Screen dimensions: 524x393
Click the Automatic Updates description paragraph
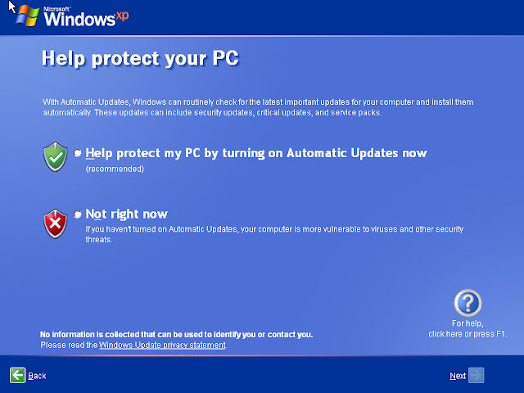point(258,107)
